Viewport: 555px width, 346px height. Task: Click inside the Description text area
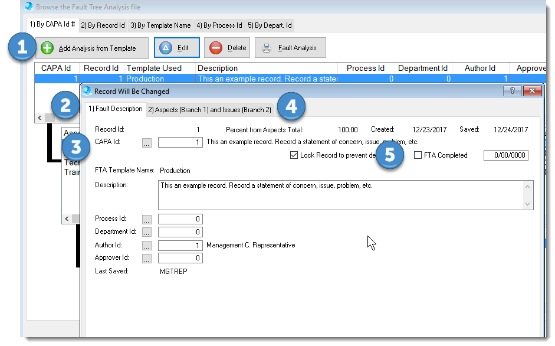coord(339,195)
